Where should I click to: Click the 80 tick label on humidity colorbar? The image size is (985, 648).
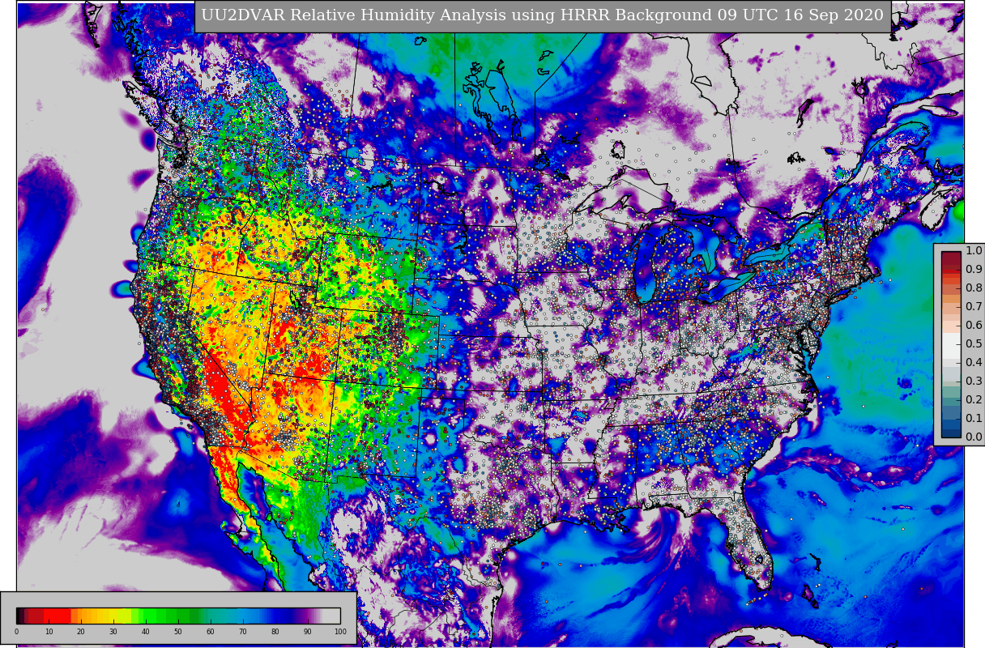click(275, 632)
